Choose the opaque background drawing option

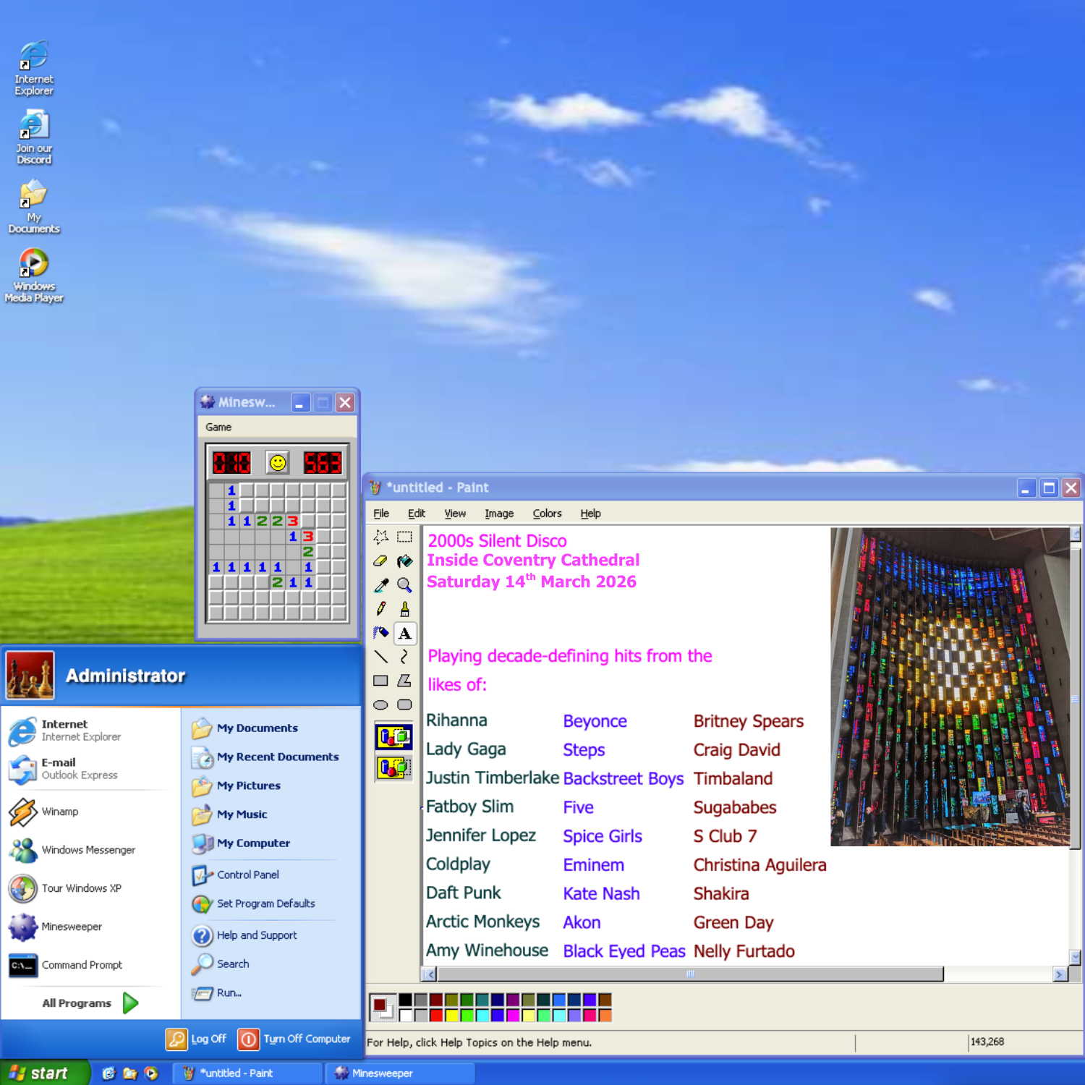pyautogui.click(x=393, y=736)
